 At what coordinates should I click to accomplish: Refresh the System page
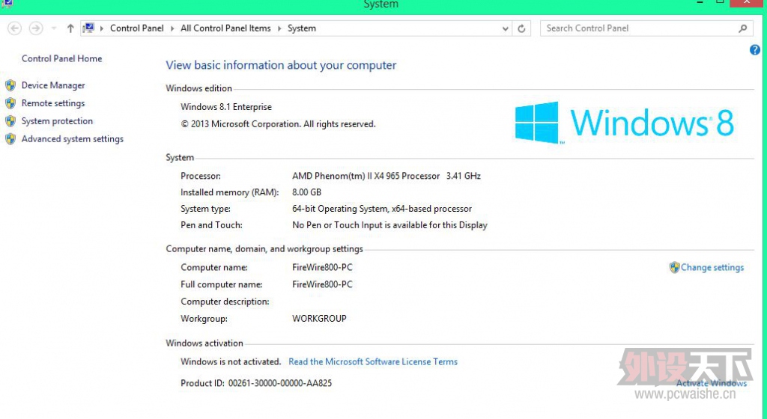[522, 28]
